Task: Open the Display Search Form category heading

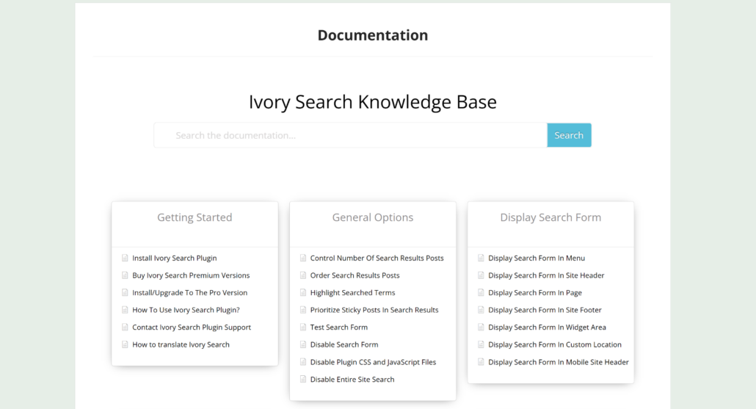Action: pos(550,217)
